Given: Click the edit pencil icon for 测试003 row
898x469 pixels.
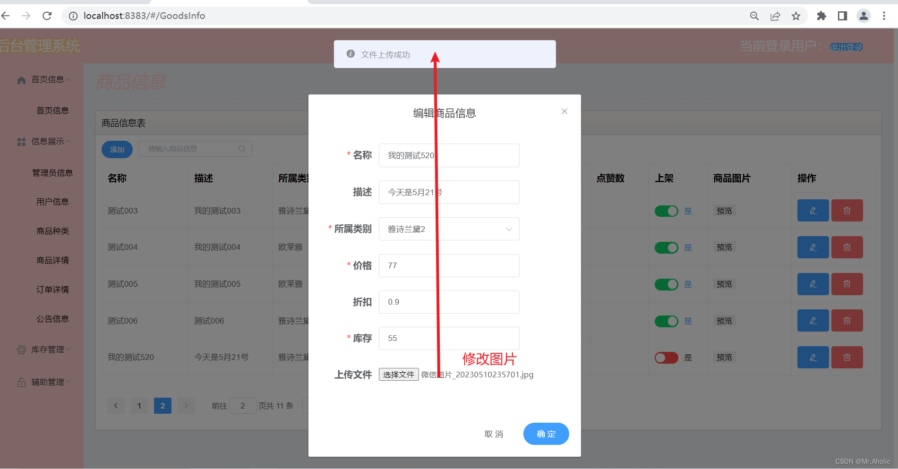Looking at the screenshot, I should point(812,210).
